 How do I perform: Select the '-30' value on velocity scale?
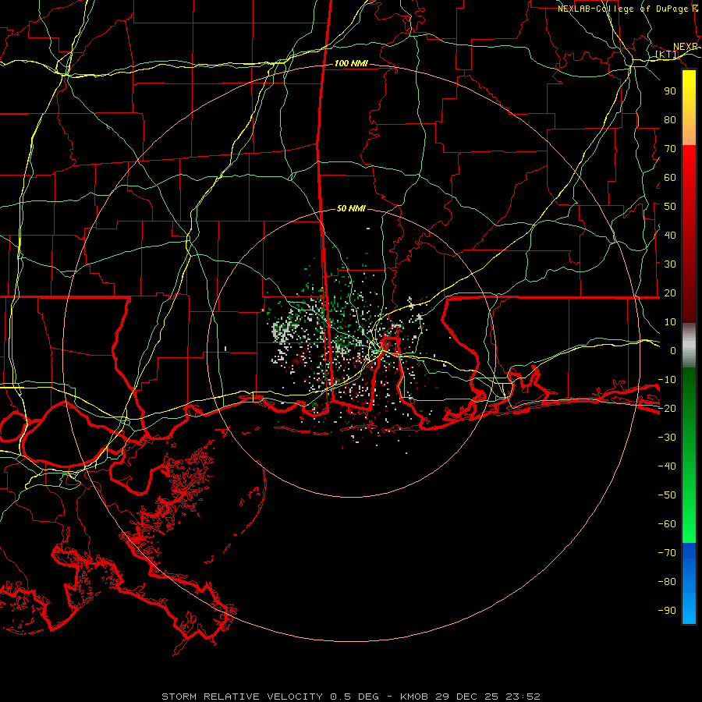667,438
